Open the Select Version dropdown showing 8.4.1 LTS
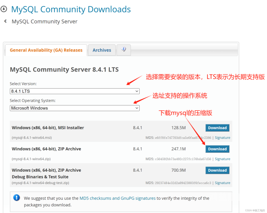 pyautogui.click(x=75, y=91)
